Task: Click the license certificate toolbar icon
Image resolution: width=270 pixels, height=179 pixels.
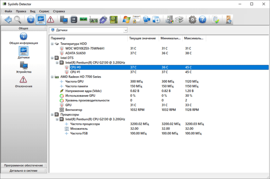Action: tap(136, 20)
